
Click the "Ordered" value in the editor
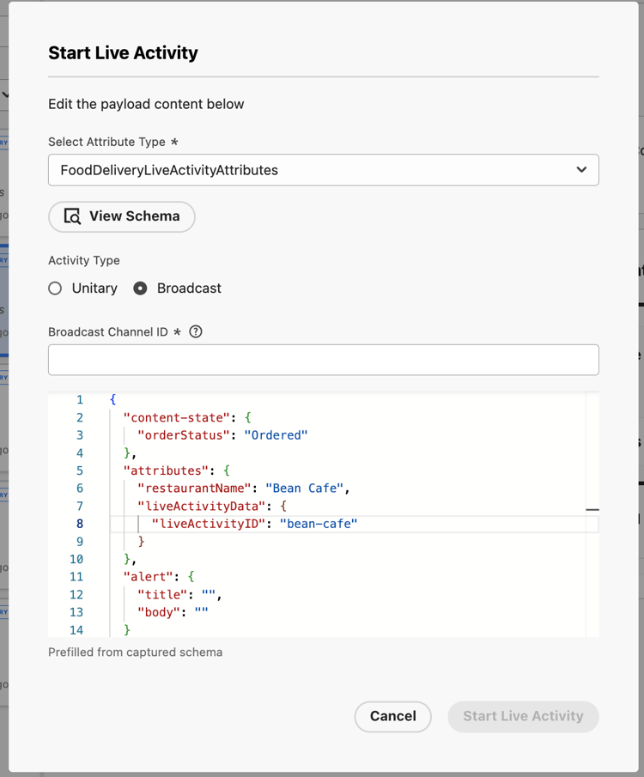276,435
